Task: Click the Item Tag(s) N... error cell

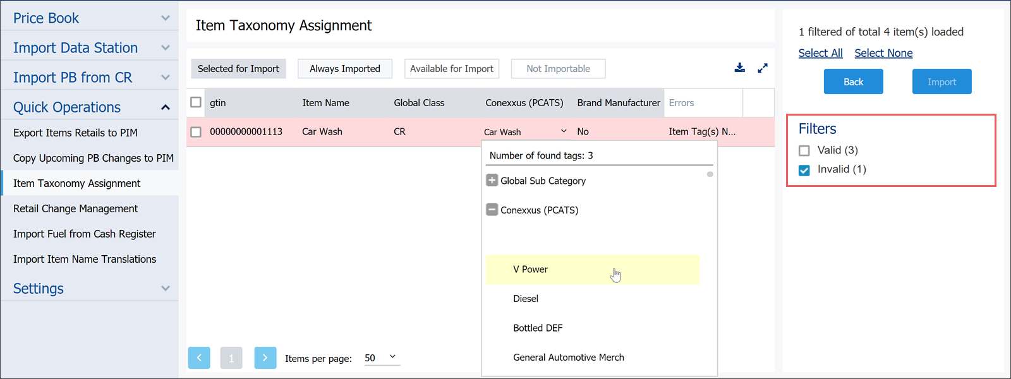Action: tap(702, 132)
